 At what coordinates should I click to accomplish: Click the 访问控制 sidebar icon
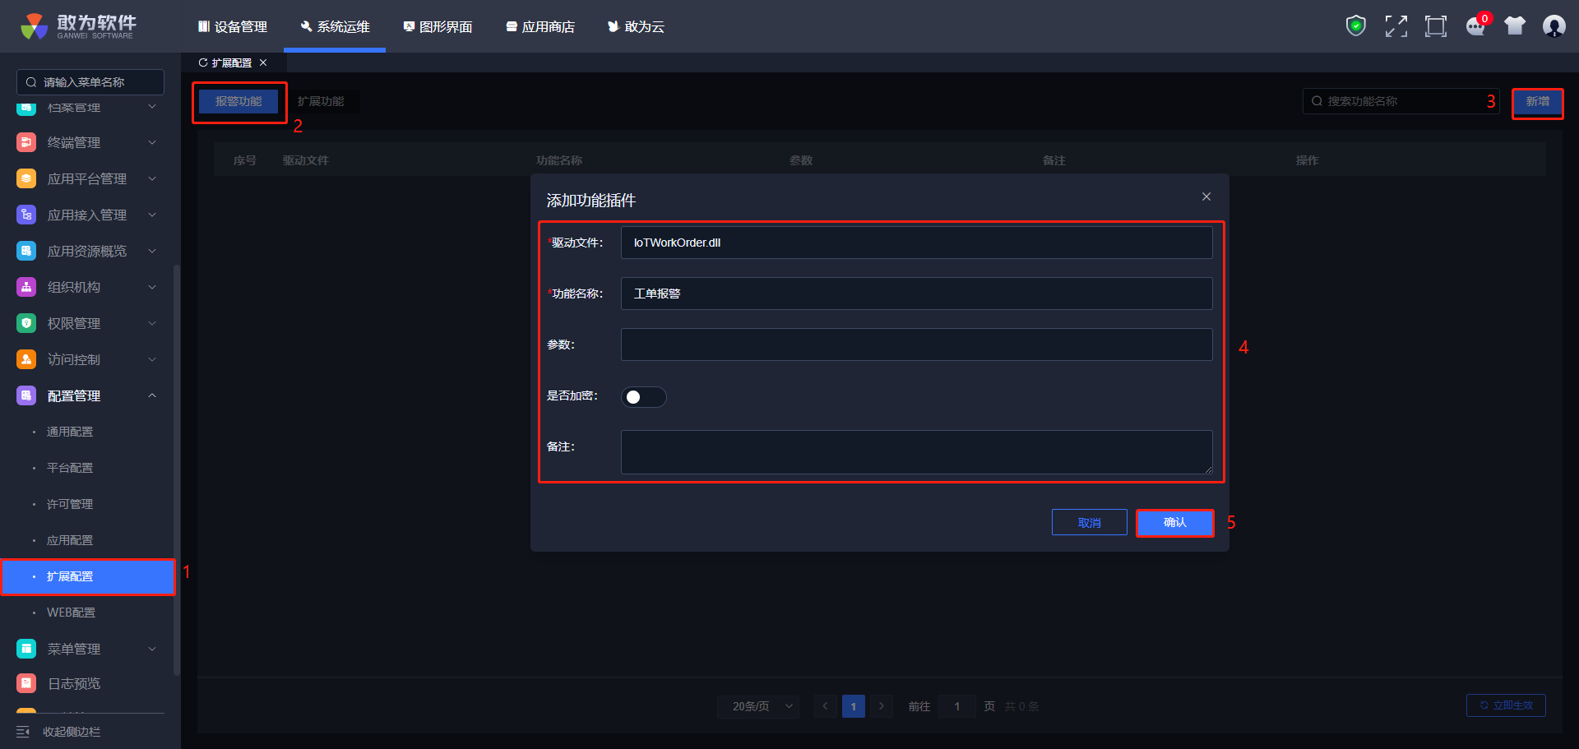[x=26, y=359]
